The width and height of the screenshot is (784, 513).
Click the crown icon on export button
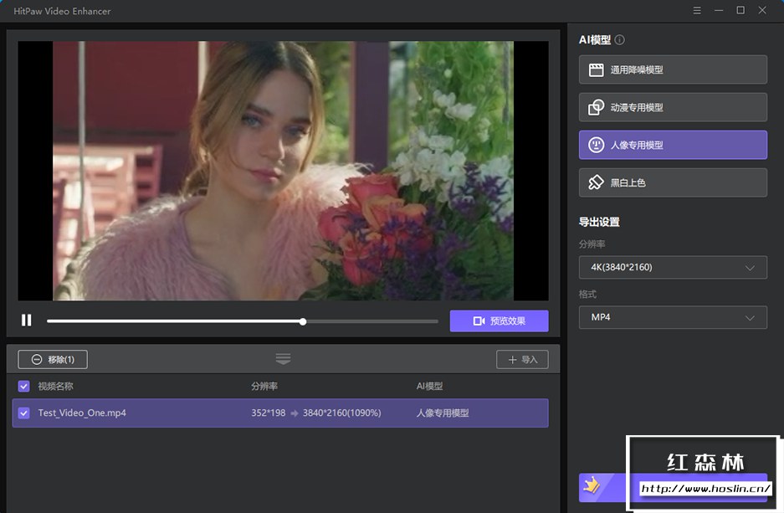pos(592,485)
